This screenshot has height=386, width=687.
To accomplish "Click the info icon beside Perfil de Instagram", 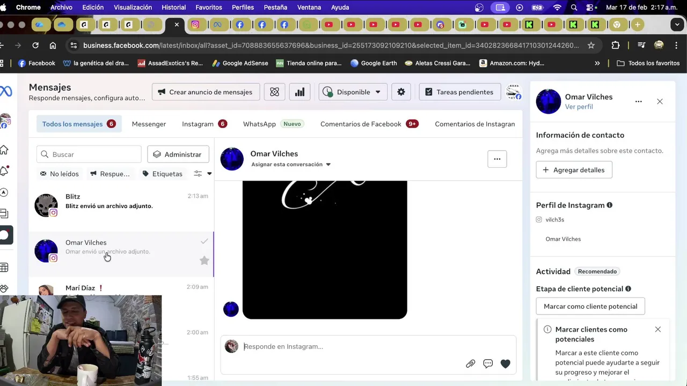I will click(x=609, y=205).
